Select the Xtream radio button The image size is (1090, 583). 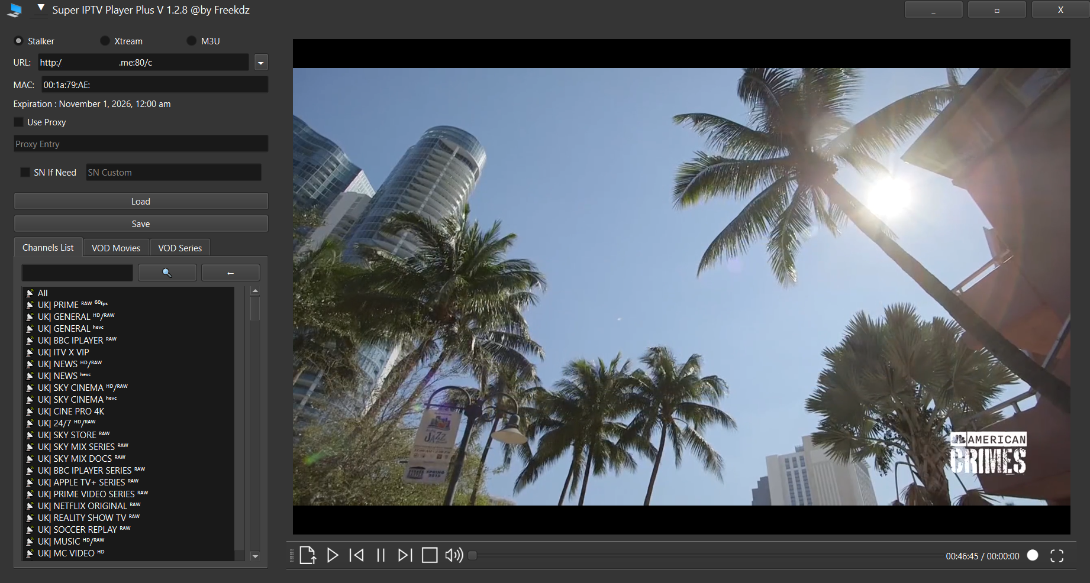(x=105, y=41)
